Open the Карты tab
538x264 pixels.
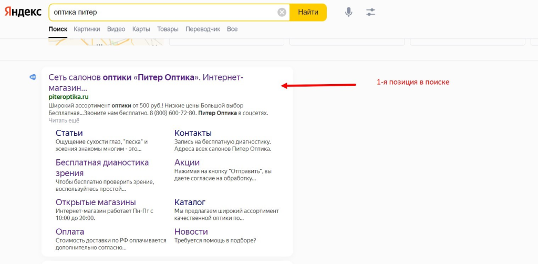141,29
